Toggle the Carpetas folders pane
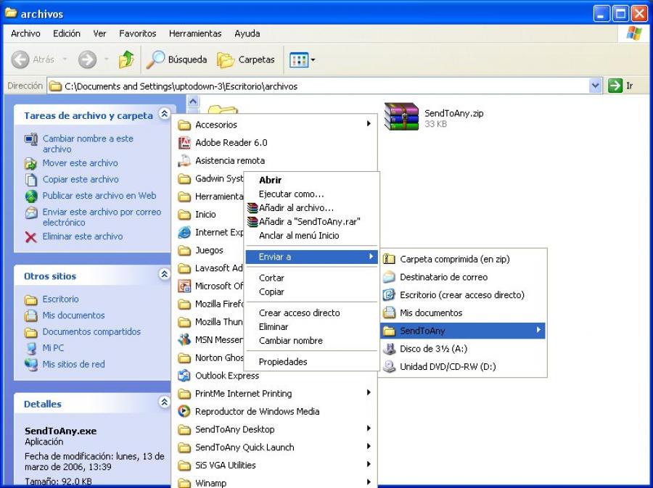The width and height of the screenshot is (653, 488). pos(246,59)
